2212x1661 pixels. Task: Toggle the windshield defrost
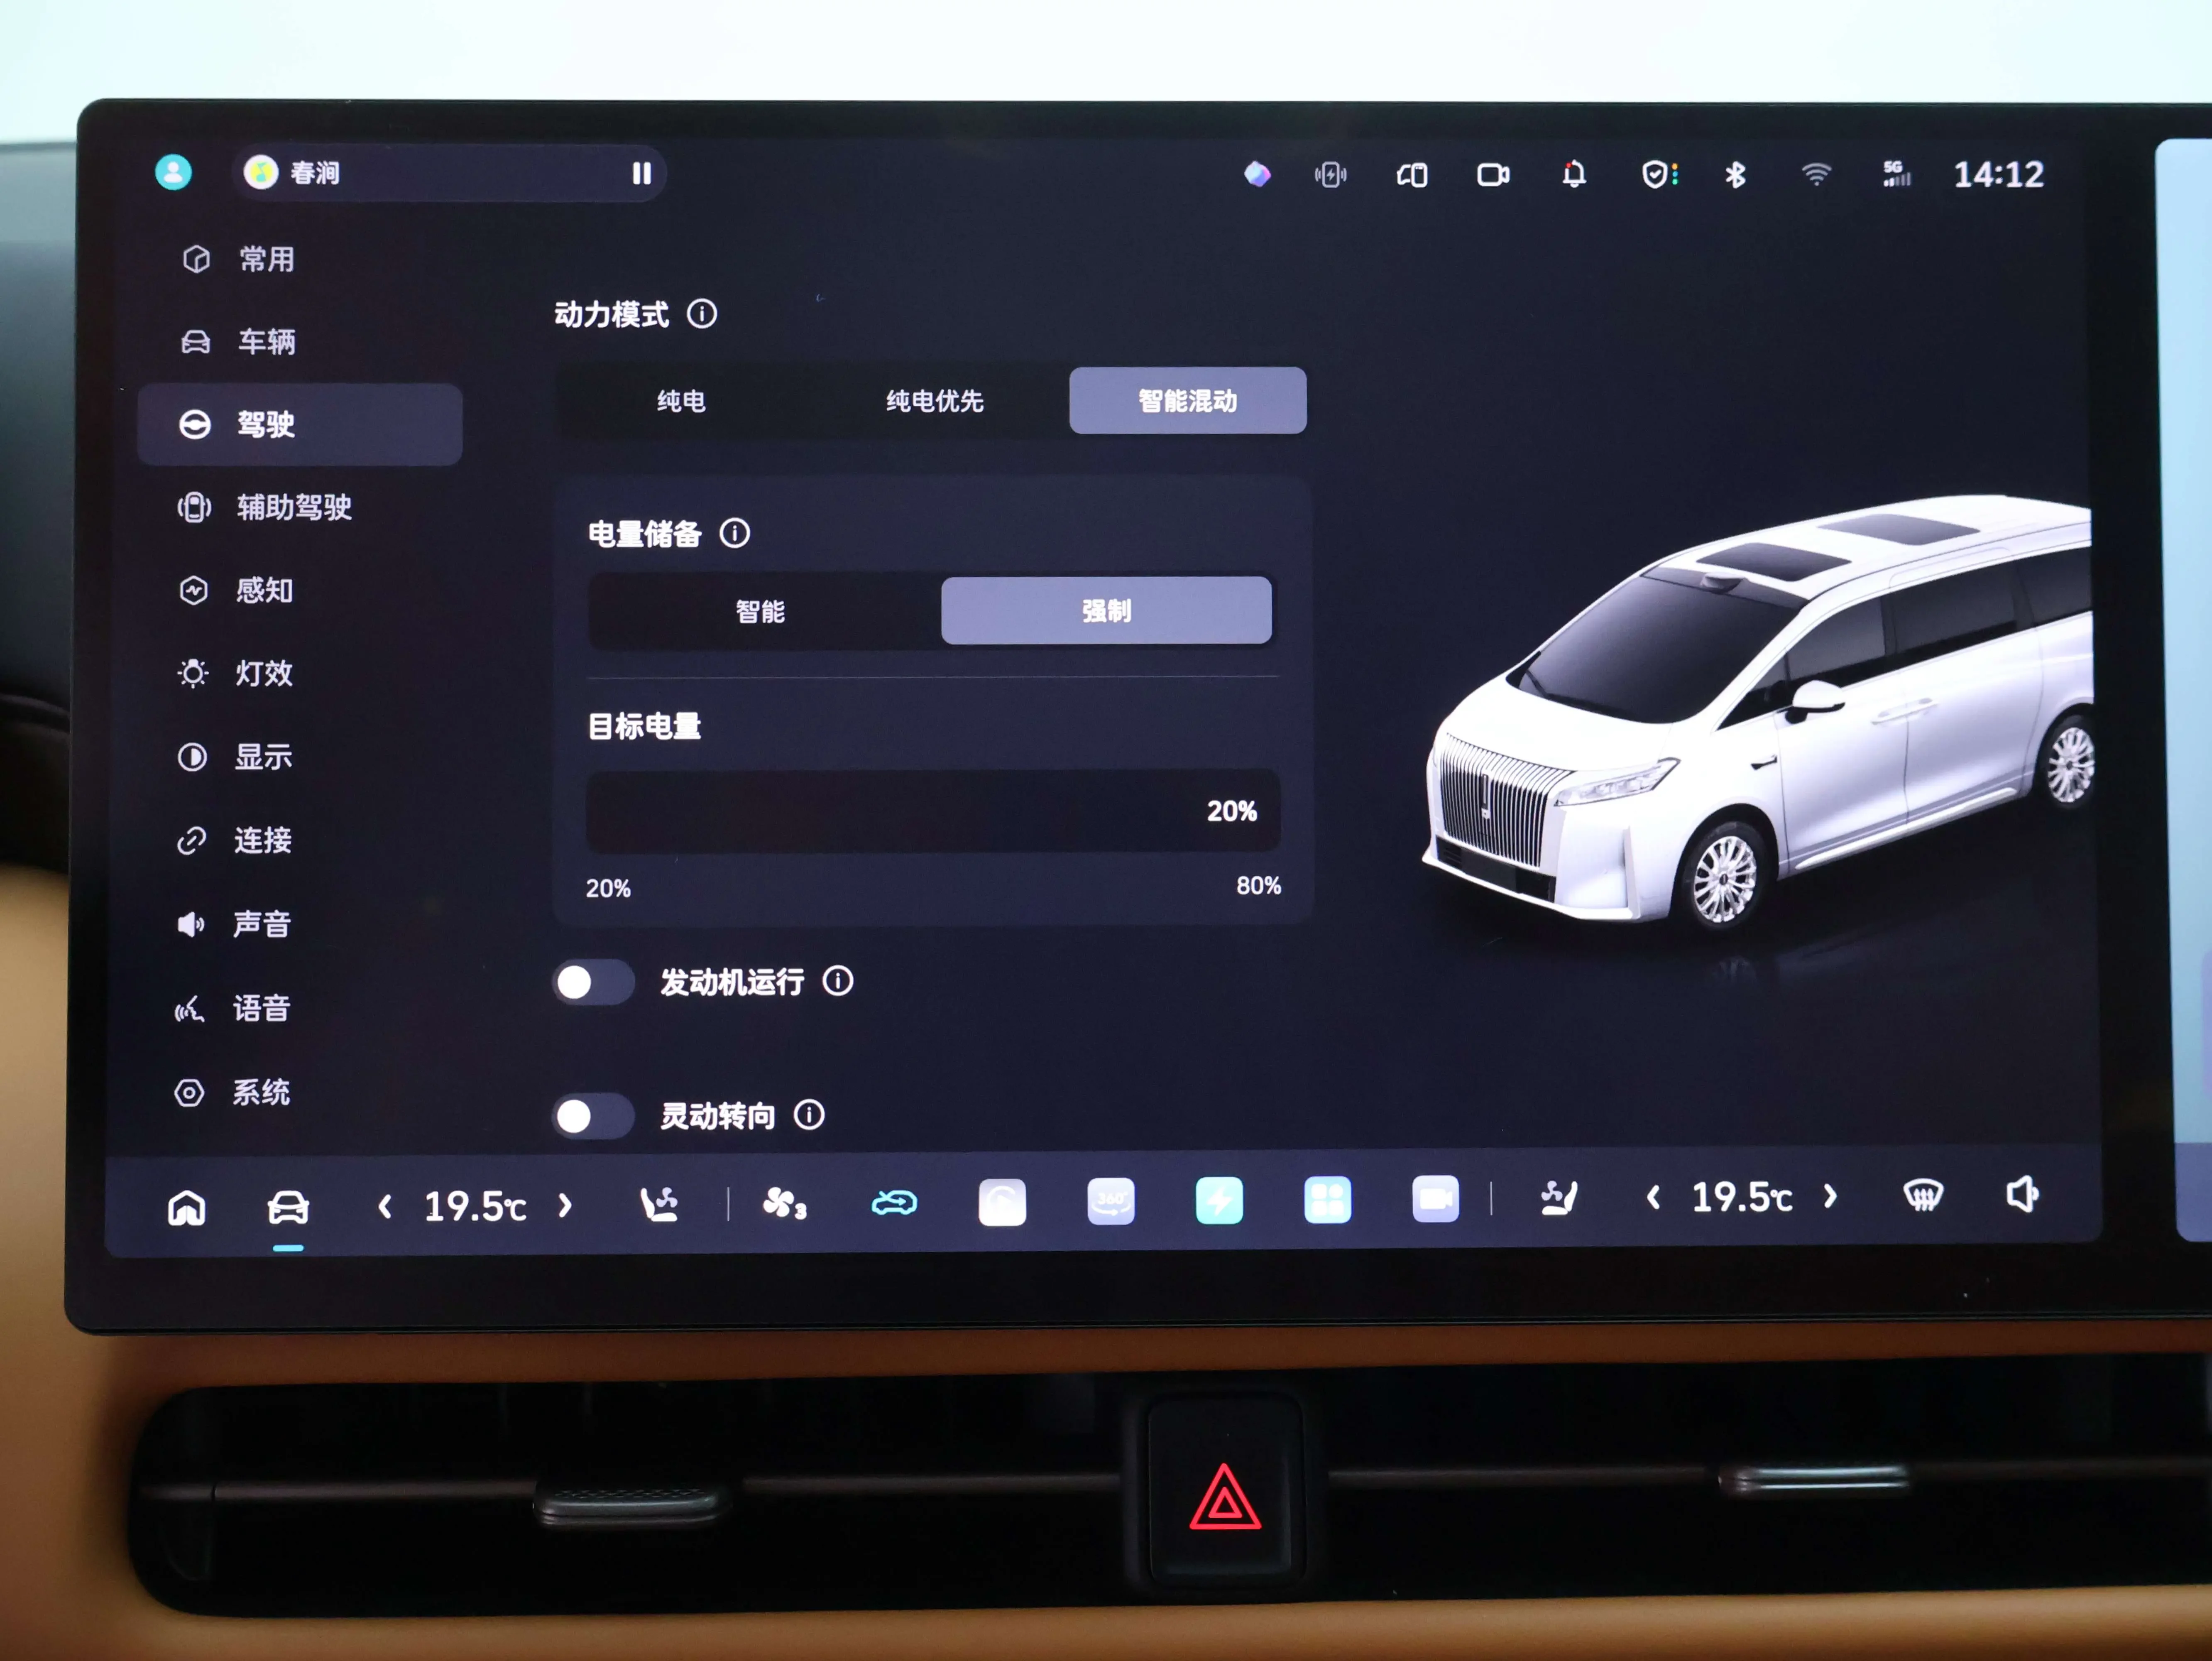[x=1923, y=1195]
